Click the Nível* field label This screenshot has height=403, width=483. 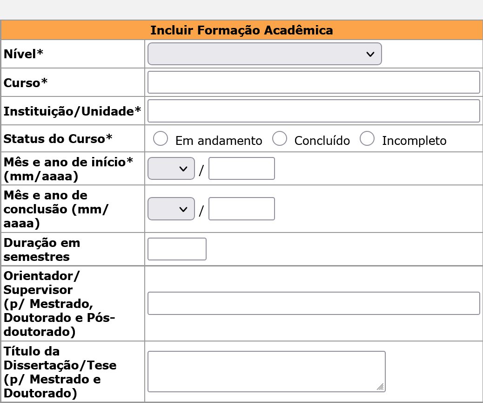tap(24, 54)
